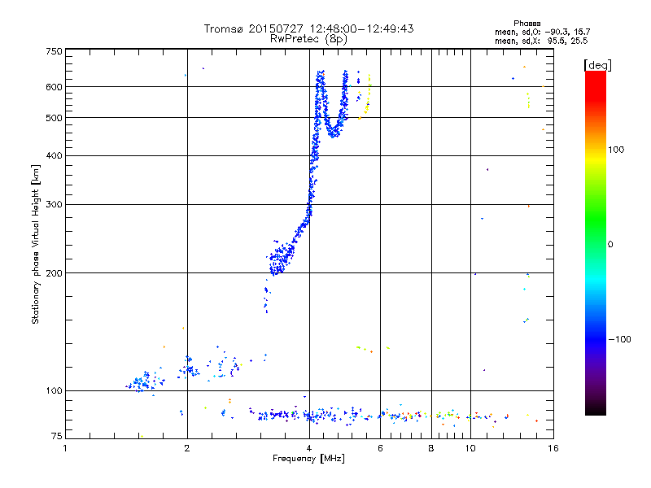The image size is (651, 488).
Task: Click the 'mean, sd,O: -90.3, 15.7' line
Action: 542,32
